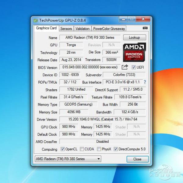This screenshot has width=183, height=183.
Task: Click the AMD CrossFire value Disabled
Action: (x=102, y=142)
